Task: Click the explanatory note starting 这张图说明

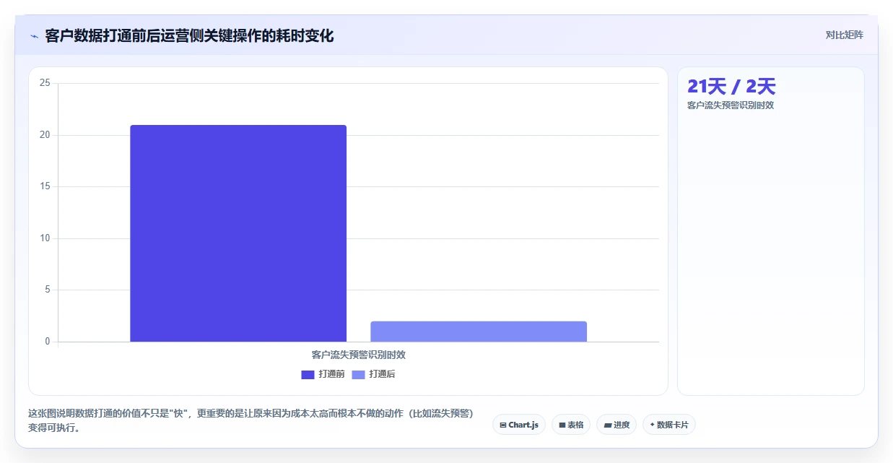Action: click(251, 420)
